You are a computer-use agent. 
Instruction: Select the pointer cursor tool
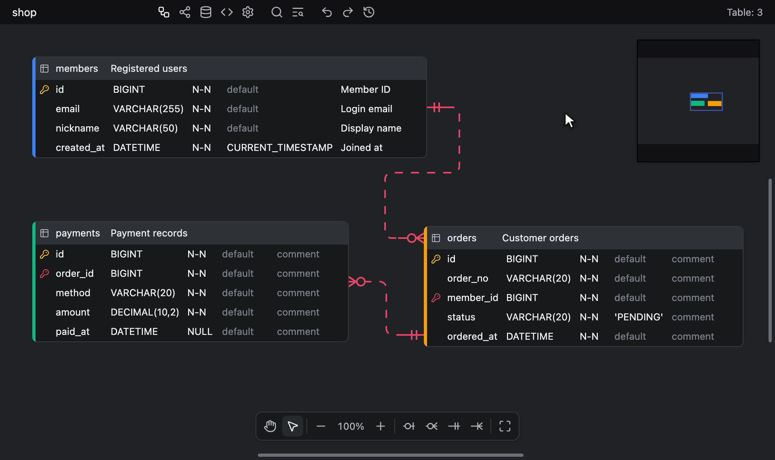(293, 426)
